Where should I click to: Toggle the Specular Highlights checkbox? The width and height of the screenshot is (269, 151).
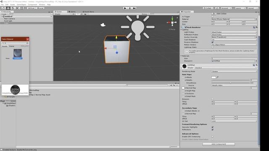(213, 127)
